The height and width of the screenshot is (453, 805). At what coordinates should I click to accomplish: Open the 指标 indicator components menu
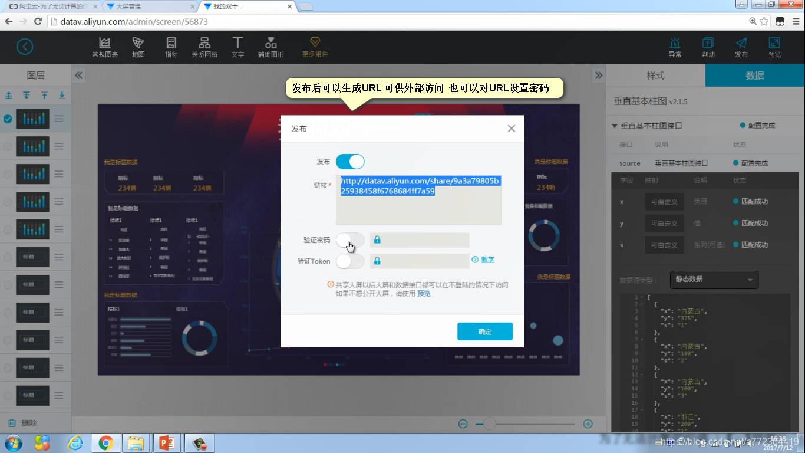pyautogui.click(x=171, y=48)
